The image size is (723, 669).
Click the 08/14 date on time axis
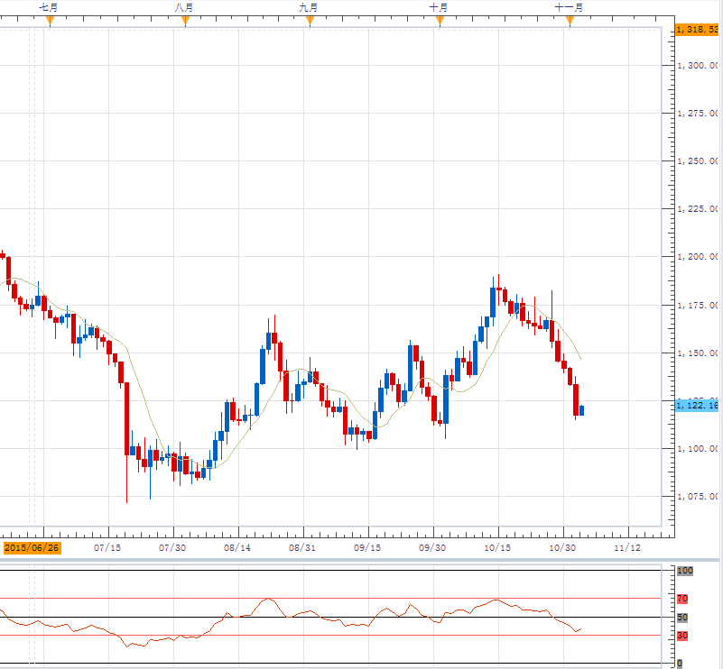point(237,547)
